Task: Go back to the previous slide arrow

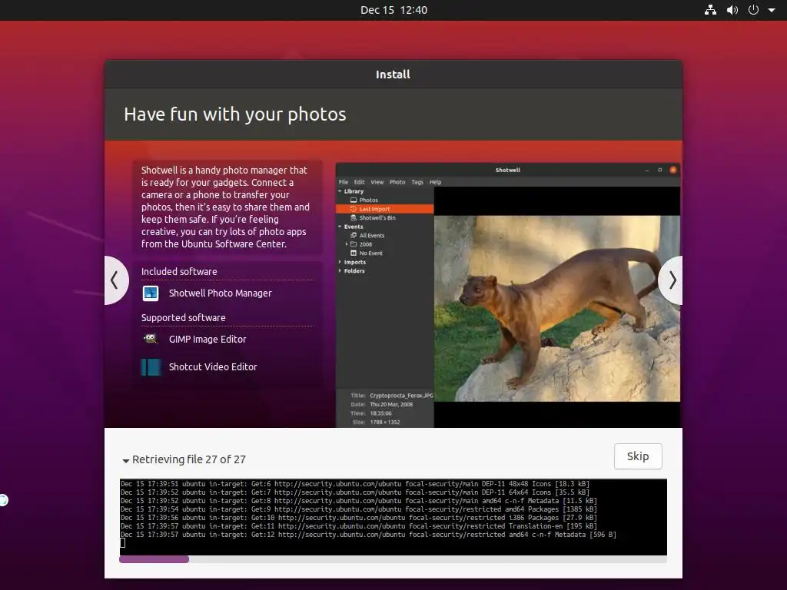Action: tap(116, 280)
